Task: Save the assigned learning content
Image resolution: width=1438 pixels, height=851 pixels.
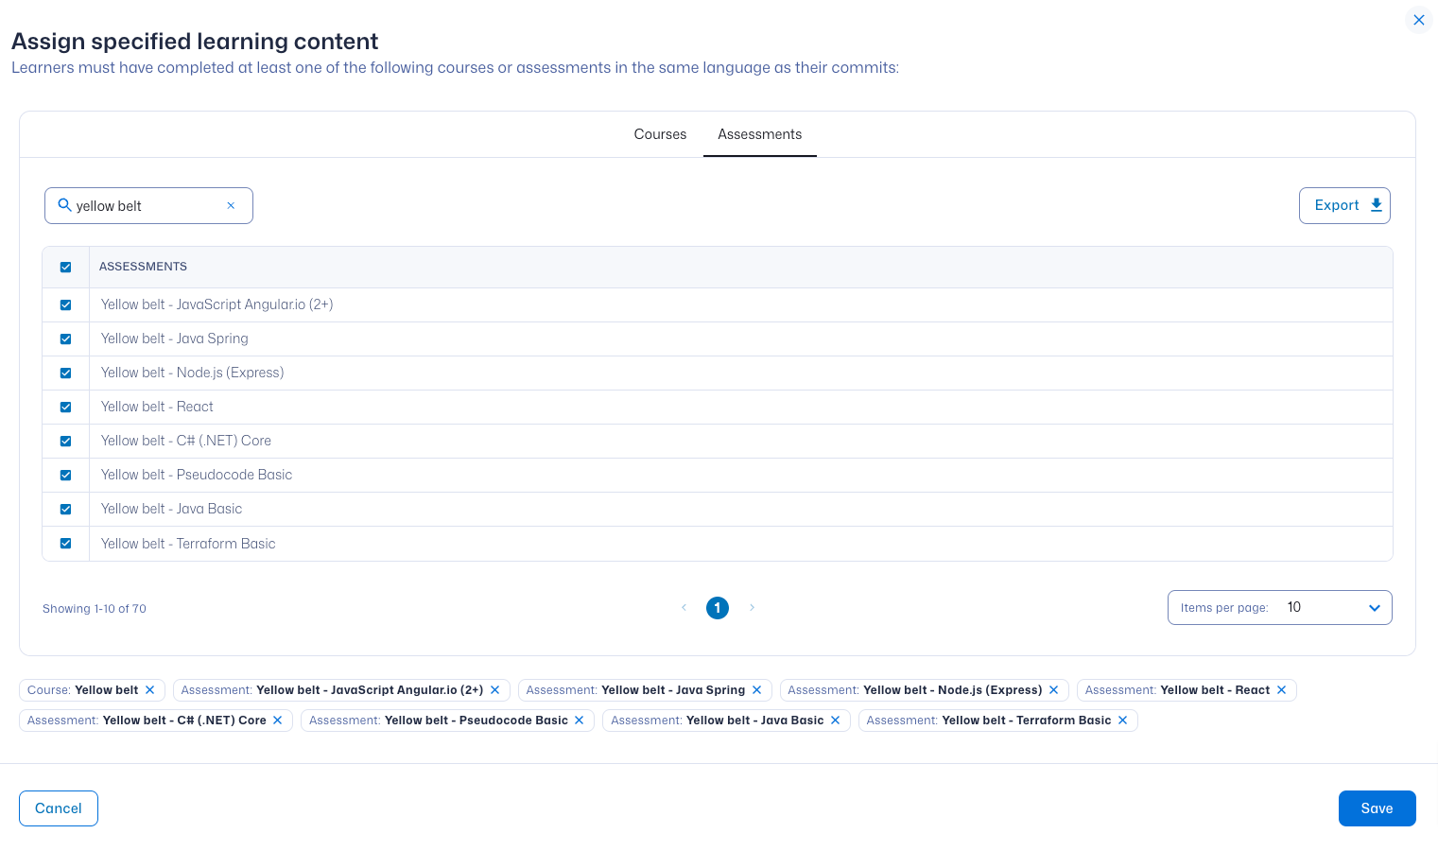Action: [1377, 808]
